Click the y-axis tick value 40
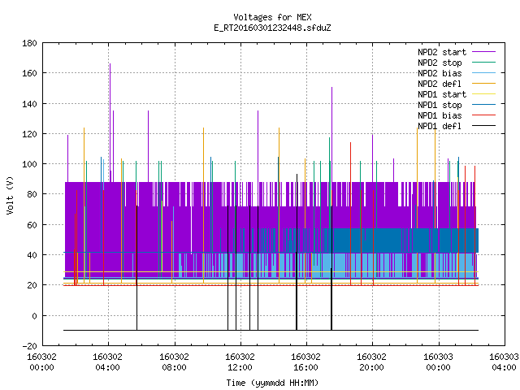This screenshot has height=390, width=520. [x=32, y=255]
